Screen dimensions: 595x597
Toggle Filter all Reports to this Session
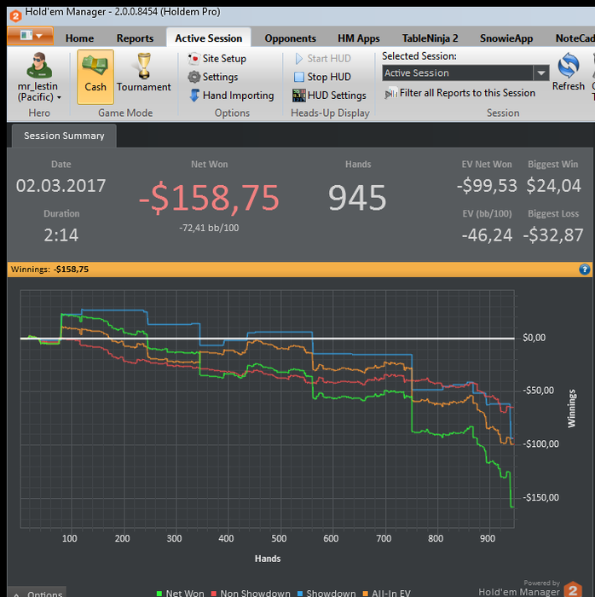click(x=460, y=93)
